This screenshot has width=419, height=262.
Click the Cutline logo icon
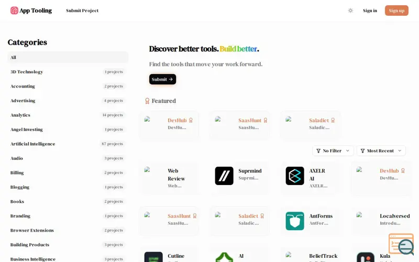click(x=153, y=257)
